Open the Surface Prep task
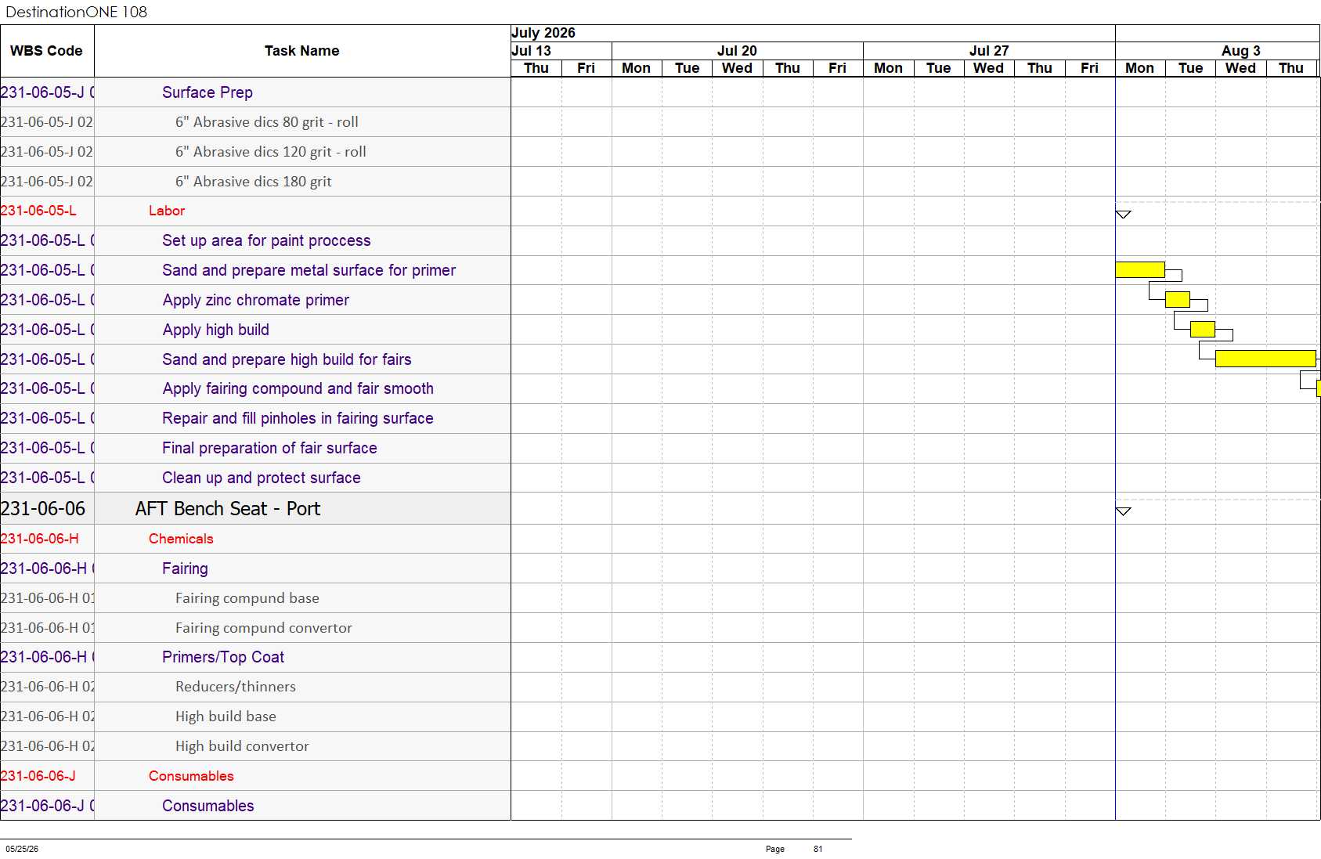Image resolution: width=1321 pixels, height=859 pixels. (208, 92)
